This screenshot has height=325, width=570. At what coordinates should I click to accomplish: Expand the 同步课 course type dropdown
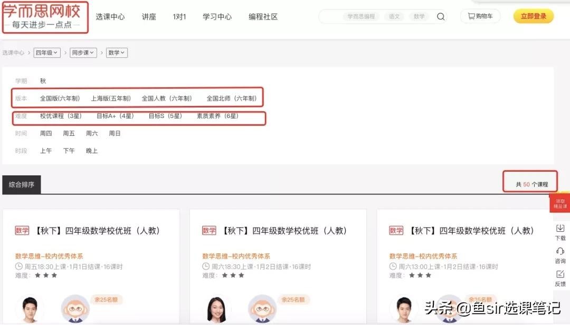(83, 53)
